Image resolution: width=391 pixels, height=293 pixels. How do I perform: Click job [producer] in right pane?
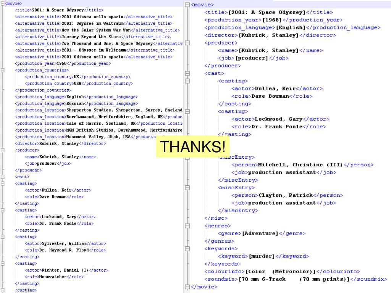(254, 58)
